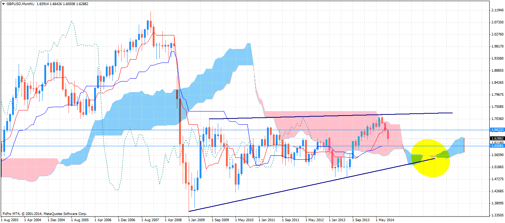The width and height of the screenshot is (505, 223).
Task: Click the current price label 1.62882
Action: pyautogui.click(x=497, y=139)
